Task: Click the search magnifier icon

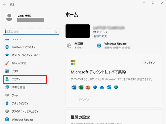Action: [56, 32]
